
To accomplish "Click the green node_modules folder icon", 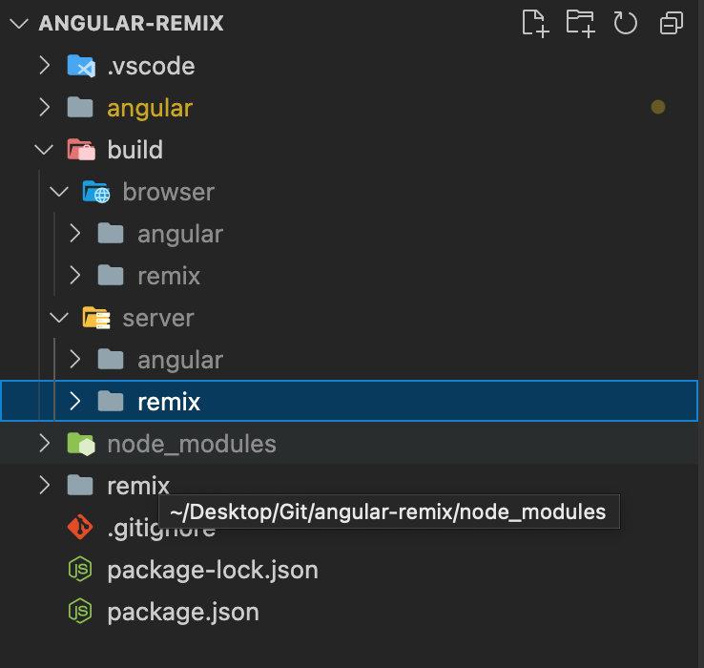I will tap(81, 444).
